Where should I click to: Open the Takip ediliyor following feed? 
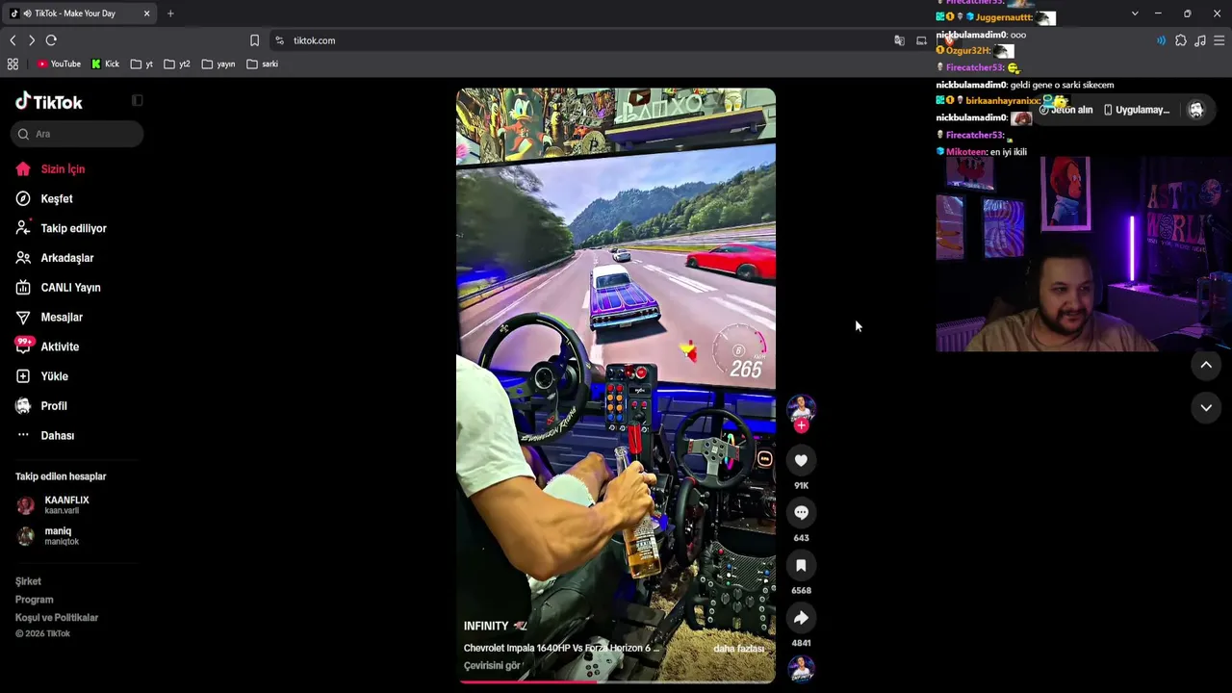(61, 229)
